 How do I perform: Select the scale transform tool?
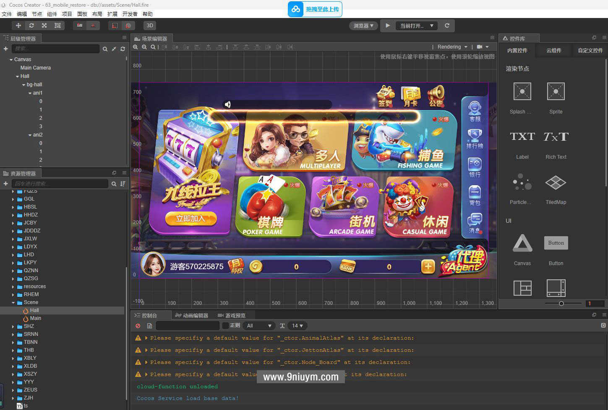click(44, 26)
